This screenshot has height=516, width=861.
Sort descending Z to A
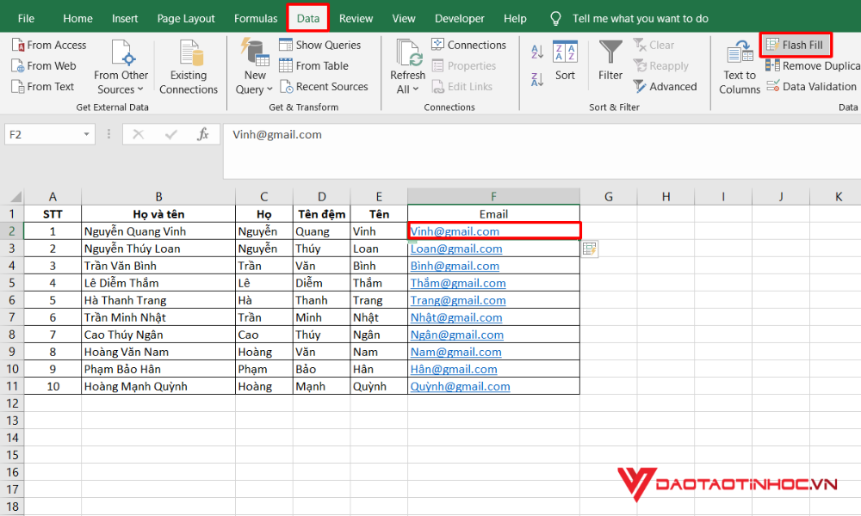(x=537, y=79)
